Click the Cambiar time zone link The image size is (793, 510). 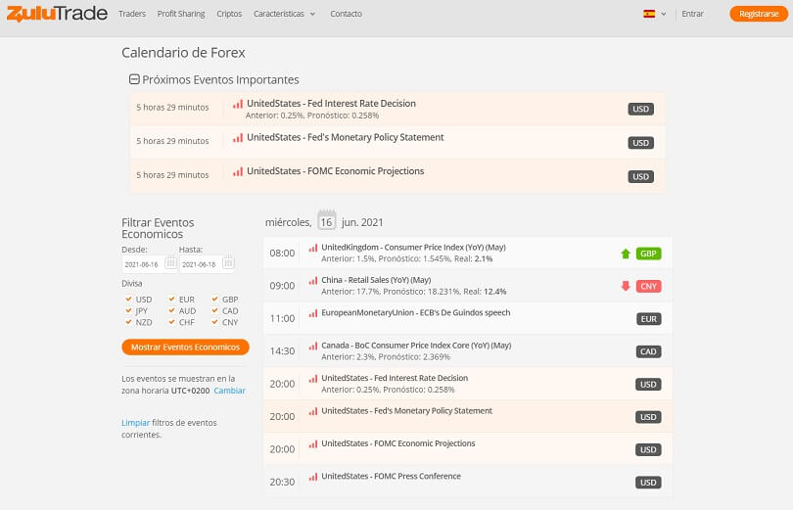tap(229, 391)
